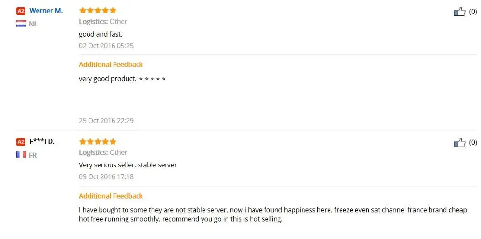Click 'Very serious seller. stable server' text
The width and height of the screenshot is (481, 239).
tap(128, 165)
